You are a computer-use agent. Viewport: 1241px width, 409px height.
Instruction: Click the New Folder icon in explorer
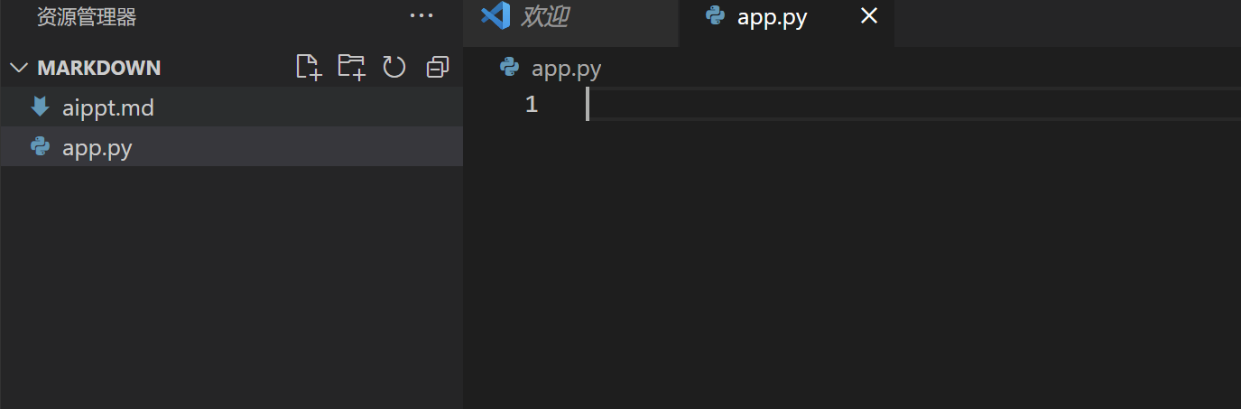[351, 67]
